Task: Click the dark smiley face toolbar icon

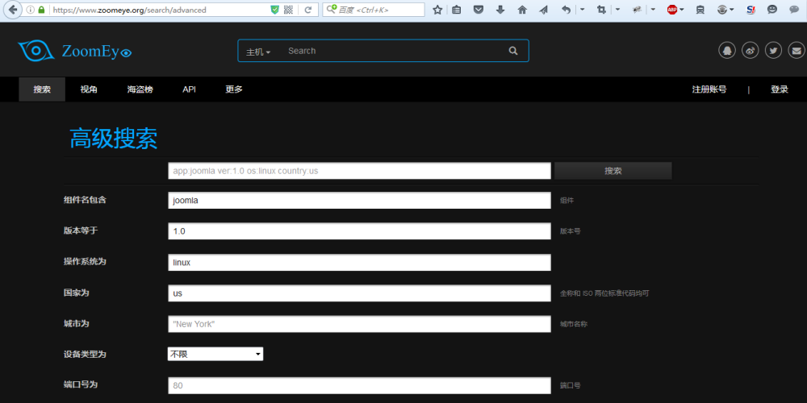Action: [x=772, y=10]
